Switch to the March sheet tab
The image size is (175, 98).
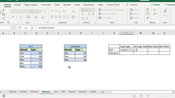point(72,92)
